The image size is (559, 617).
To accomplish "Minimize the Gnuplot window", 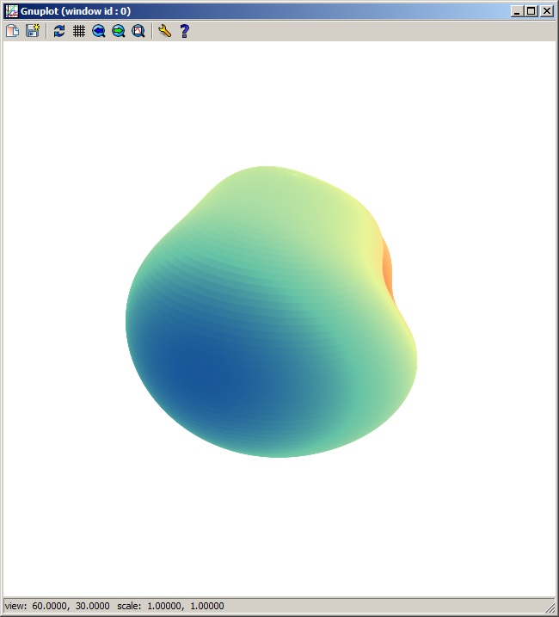I will point(517,11).
